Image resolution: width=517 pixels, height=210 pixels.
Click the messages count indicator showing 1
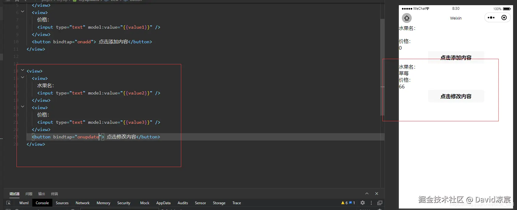pyautogui.click(x=352, y=203)
